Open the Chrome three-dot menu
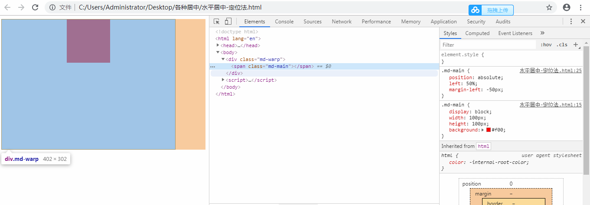Image resolution: width=590 pixels, height=205 pixels. pyautogui.click(x=580, y=7)
